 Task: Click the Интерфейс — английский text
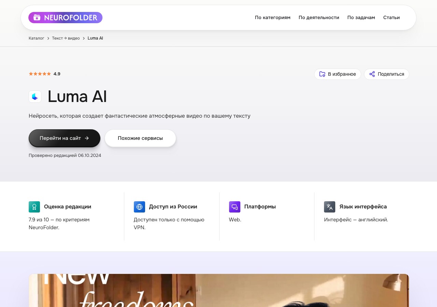[356, 220]
